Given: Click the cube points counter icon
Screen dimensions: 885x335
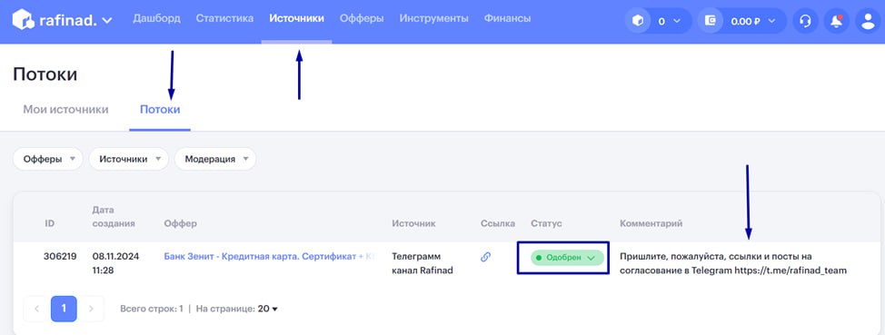Looking at the screenshot, I should (638, 21).
